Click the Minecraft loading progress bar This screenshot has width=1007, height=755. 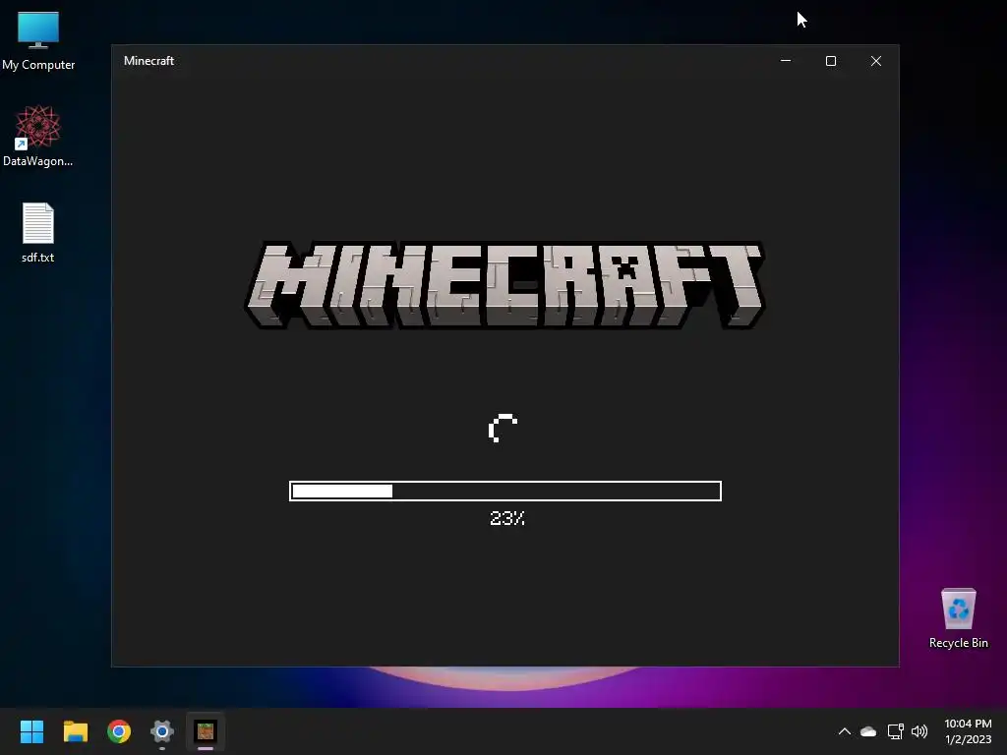tap(505, 492)
